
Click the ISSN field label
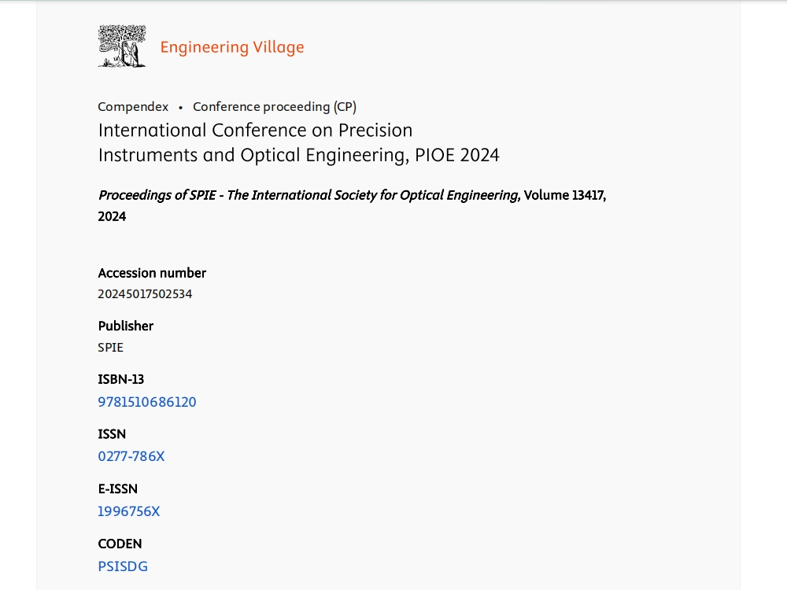coord(112,434)
